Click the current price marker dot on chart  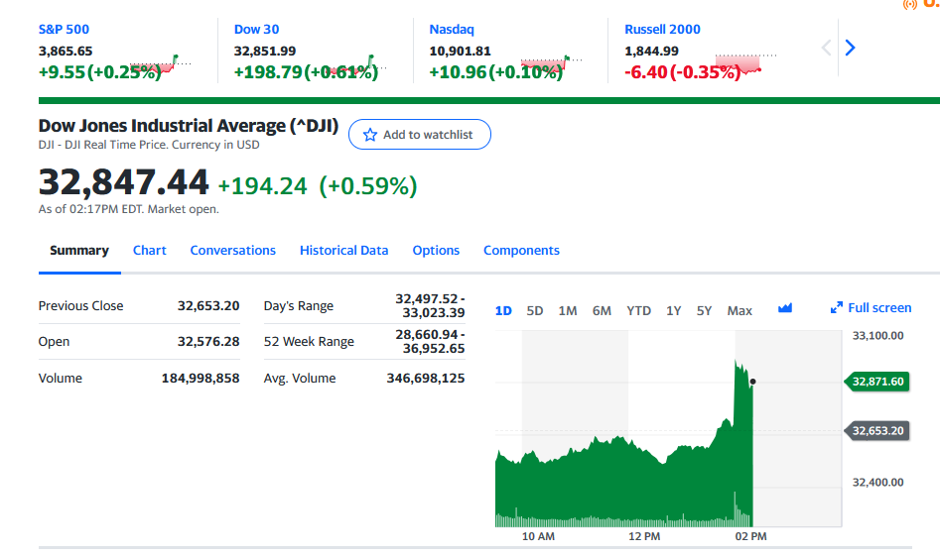pos(753,382)
